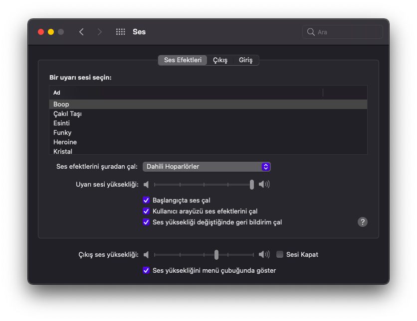Click the forward navigation arrow

click(x=100, y=32)
